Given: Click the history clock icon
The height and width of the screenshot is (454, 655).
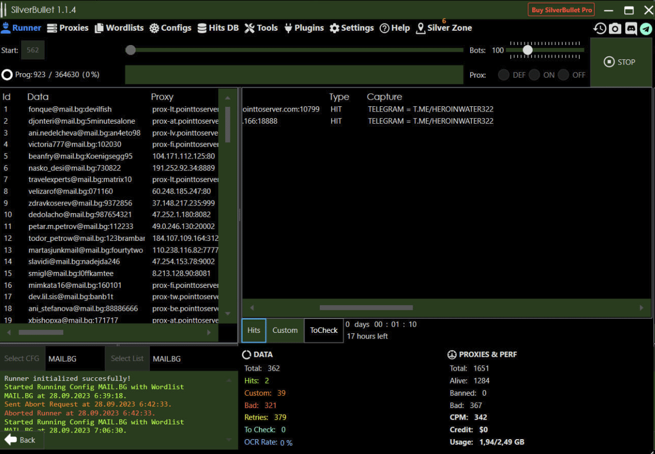Looking at the screenshot, I should coord(600,29).
